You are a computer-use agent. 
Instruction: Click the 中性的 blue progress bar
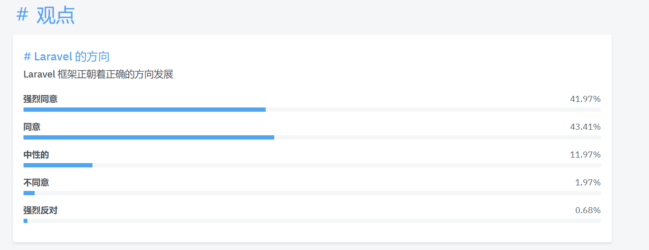tap(58, 165)
